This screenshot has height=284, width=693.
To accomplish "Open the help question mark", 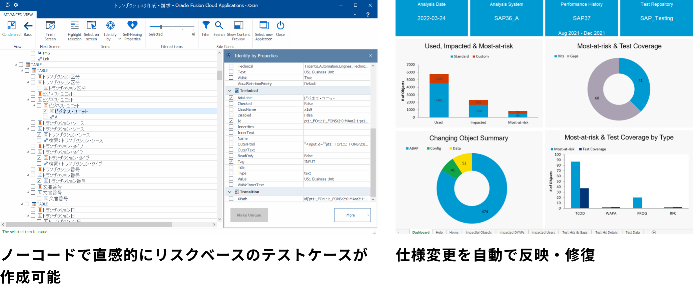I will 368,15.
